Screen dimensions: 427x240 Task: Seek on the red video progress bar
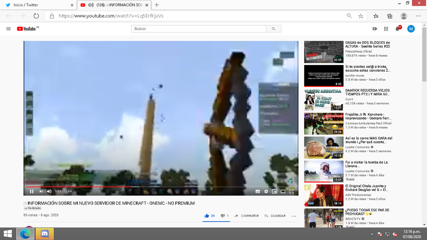[x=161, y=186]
